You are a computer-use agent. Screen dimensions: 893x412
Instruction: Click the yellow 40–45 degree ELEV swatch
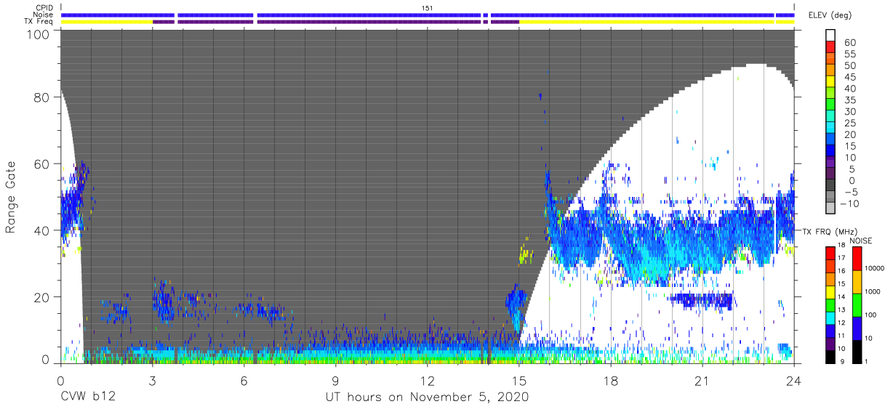pyautogui.click(x=831, y=83)
